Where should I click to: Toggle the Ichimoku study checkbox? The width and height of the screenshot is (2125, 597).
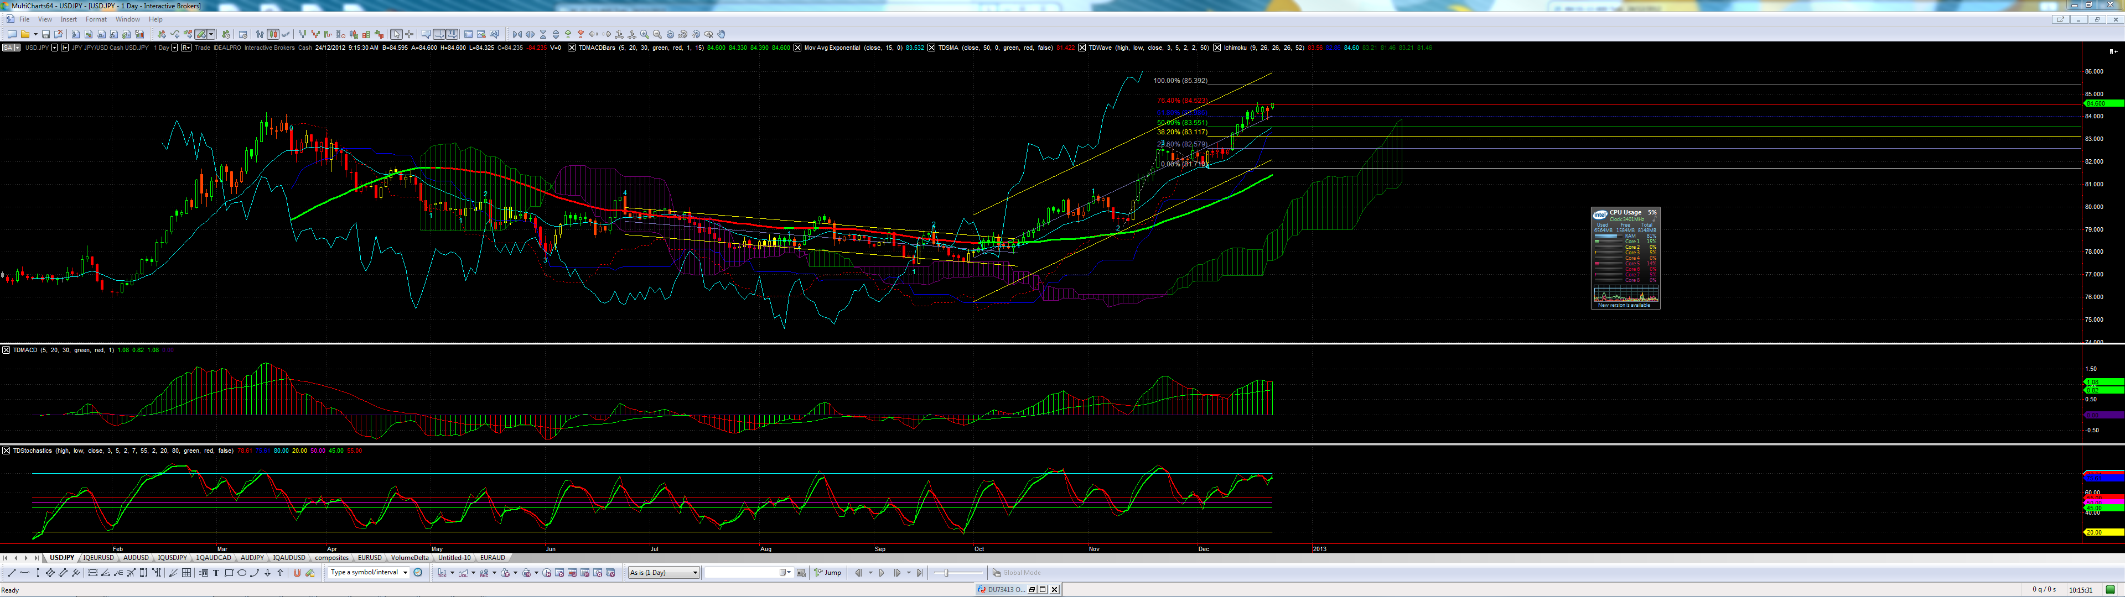[x=1217, y=48]
